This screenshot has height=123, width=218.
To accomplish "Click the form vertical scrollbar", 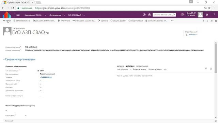I will tap(216, 58).
